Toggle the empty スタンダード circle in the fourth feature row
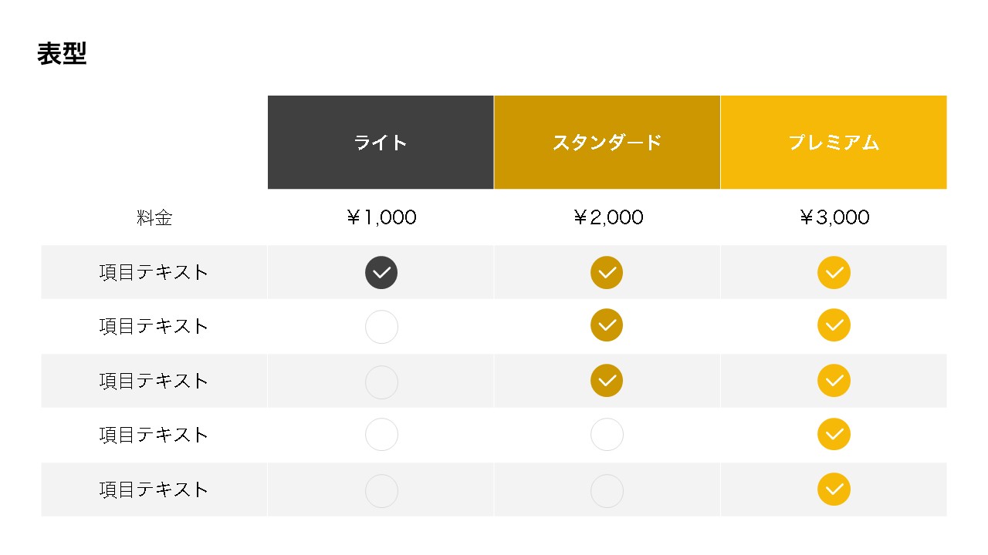This screenshot has height=555, width=988. click(607, 435)
